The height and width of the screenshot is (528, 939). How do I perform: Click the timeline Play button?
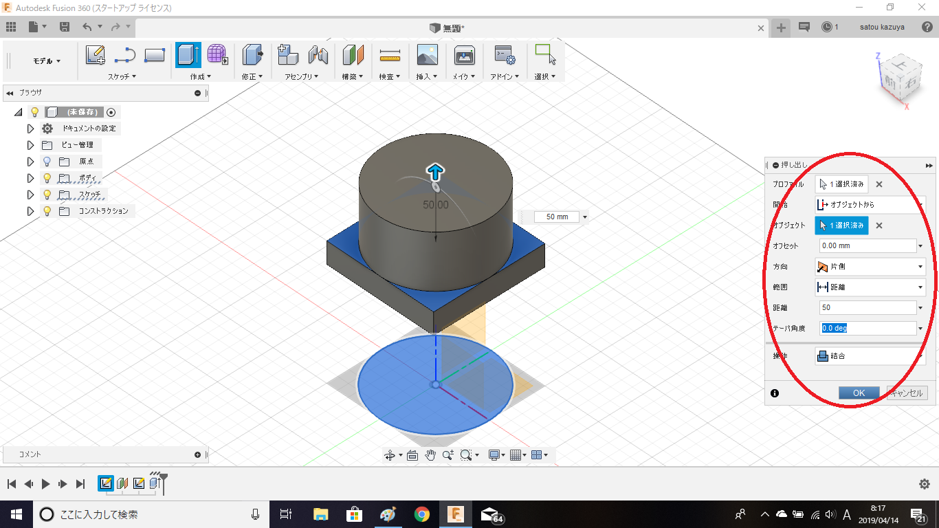45,484
